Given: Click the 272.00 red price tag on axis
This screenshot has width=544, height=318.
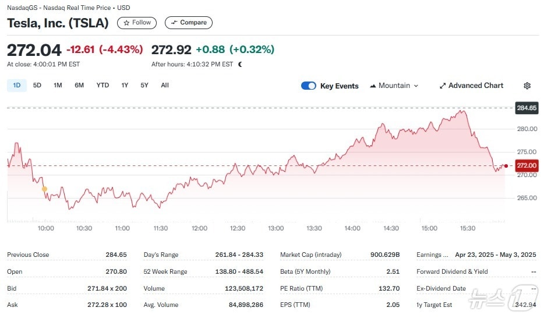Looking at the screenshot, I should (526, 166).
